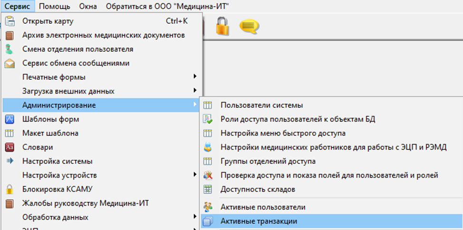The width and height of the screenshot is (463, 230).
Task: Click the Словари dictionary icon
Action: (x=10, y=147)
